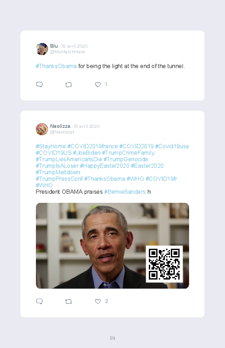The width and height of the screenshot is (225, 348).
Task: Click the @MsMarchHare handle
Action: click(x=67, y=52)
